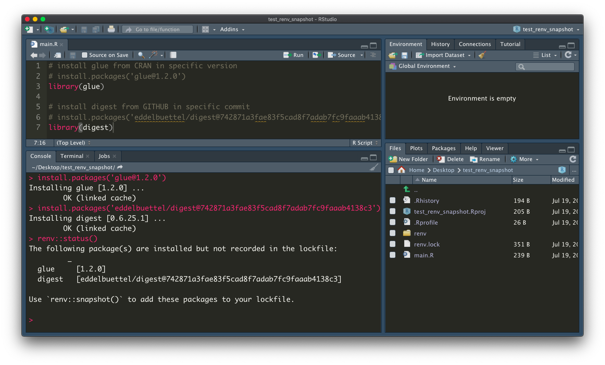Open the test_renv_snapshot project menu
605x365 pixels.
click(x=547, y=29)
